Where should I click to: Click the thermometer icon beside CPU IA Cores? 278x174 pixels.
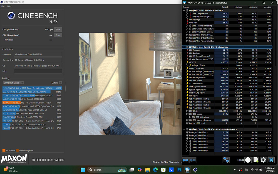pyautogui.click(x=187, y=53)
